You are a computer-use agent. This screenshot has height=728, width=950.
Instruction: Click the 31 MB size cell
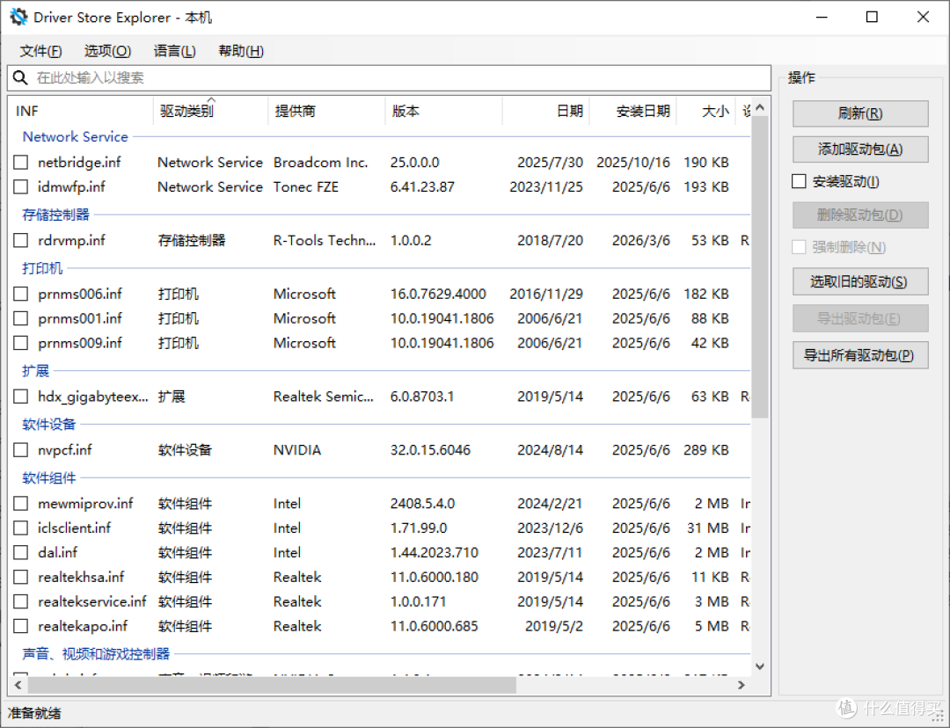[707, 528]
